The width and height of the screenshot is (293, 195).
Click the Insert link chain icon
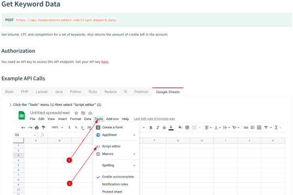click(x=246, y=128)
